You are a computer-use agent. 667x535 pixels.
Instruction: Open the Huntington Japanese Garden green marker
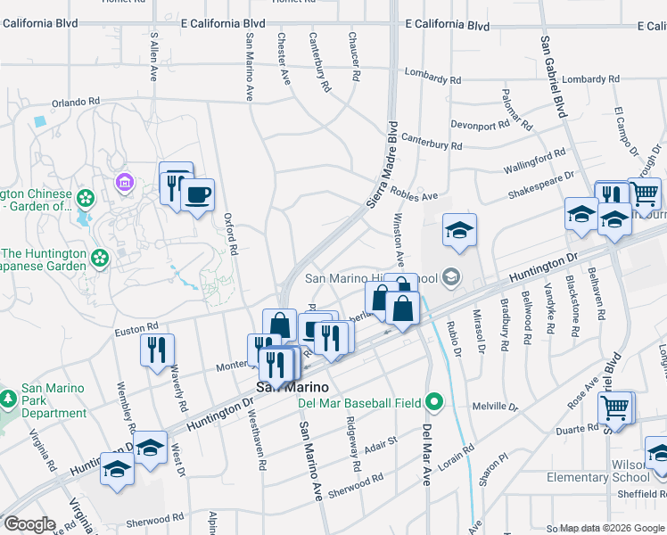click(x=100, y=258)
